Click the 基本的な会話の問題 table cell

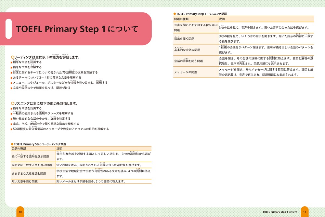(x=187, y=50)
